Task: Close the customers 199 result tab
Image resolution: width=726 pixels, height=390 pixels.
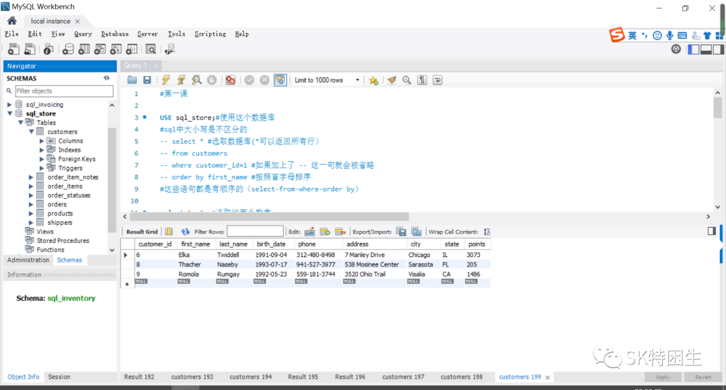Action: coord(547,377)
